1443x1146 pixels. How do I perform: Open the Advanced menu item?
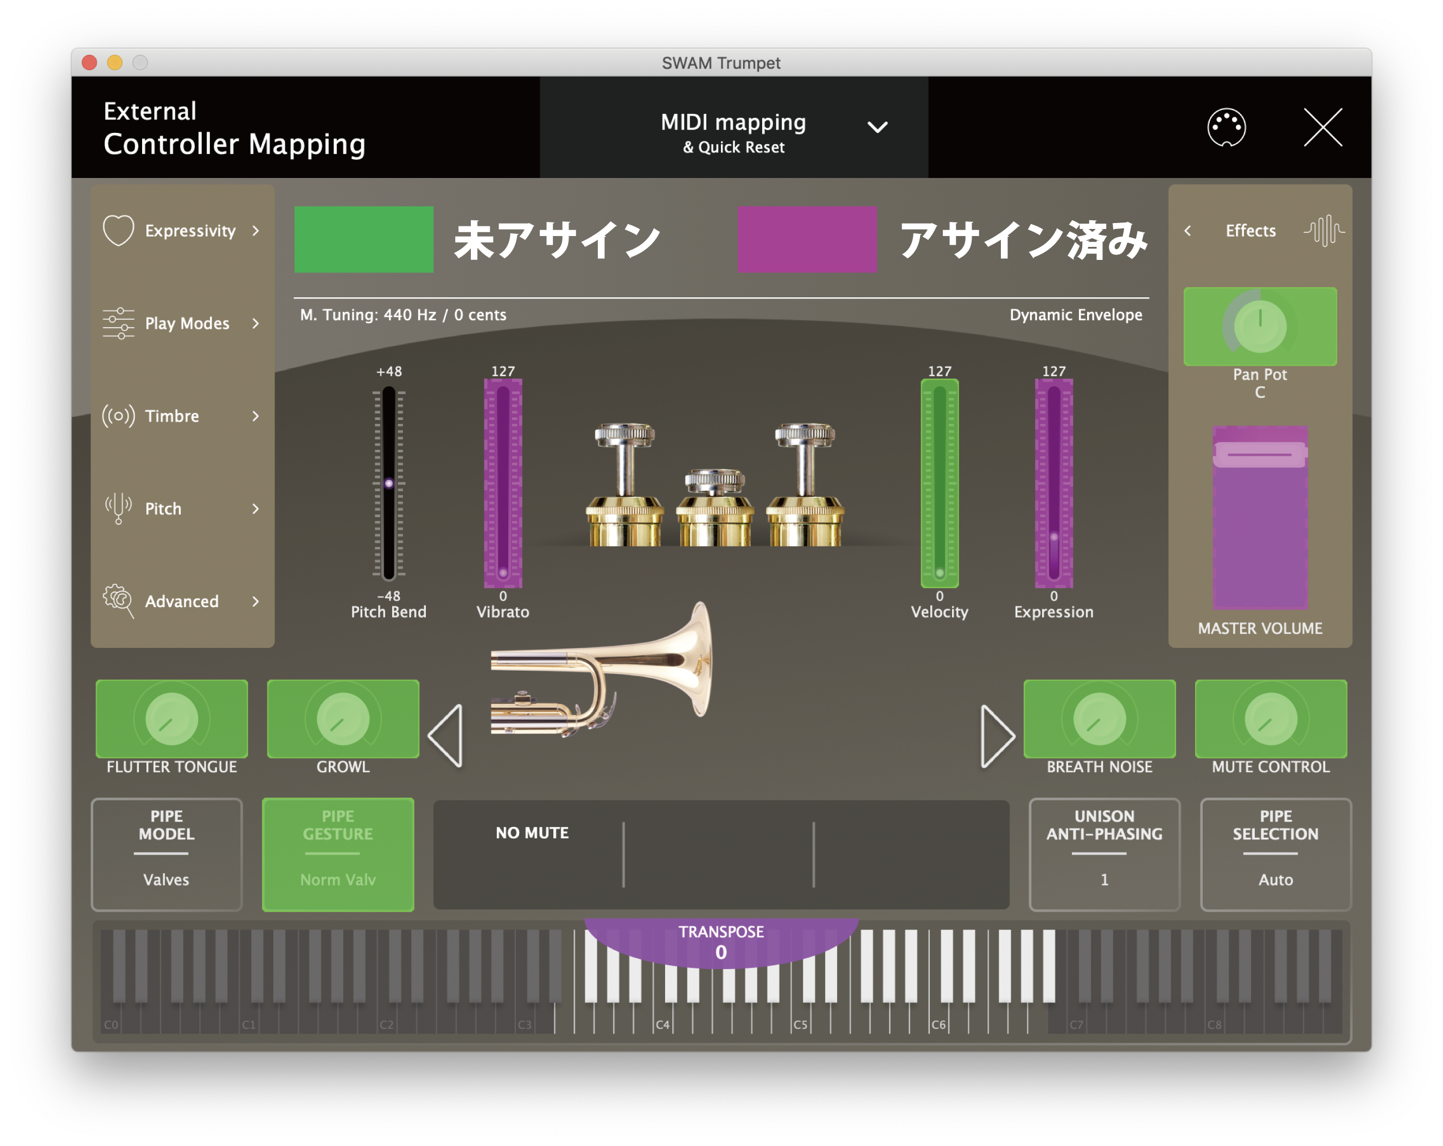click(x=182, y=601)
